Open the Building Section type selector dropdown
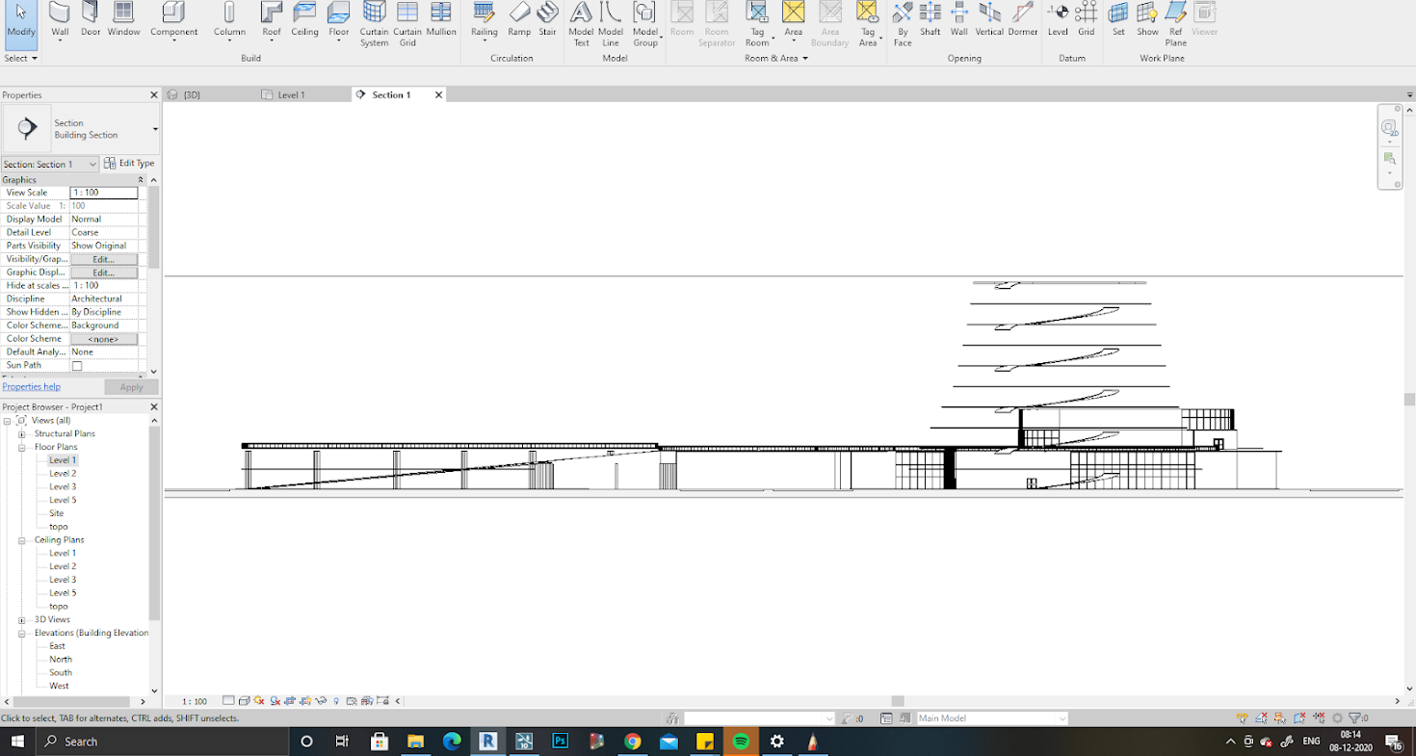 [x=155, y=129]
